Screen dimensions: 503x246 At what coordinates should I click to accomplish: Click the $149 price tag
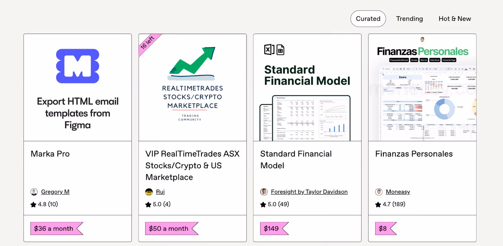pos(272,228)
